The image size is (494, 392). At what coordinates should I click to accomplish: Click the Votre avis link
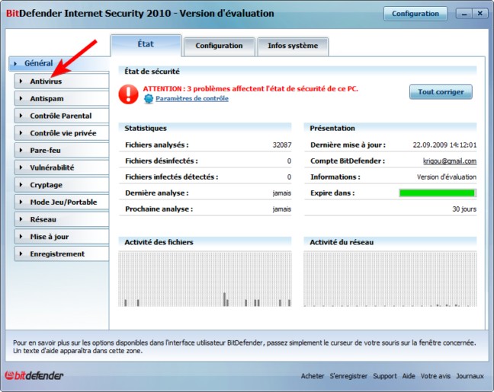click(x=435, y=376)
